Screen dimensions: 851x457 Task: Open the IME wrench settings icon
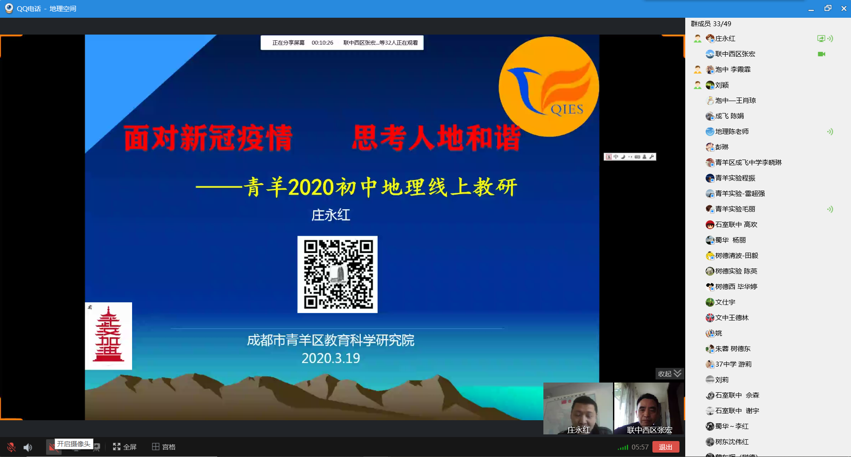click(652, 157)
